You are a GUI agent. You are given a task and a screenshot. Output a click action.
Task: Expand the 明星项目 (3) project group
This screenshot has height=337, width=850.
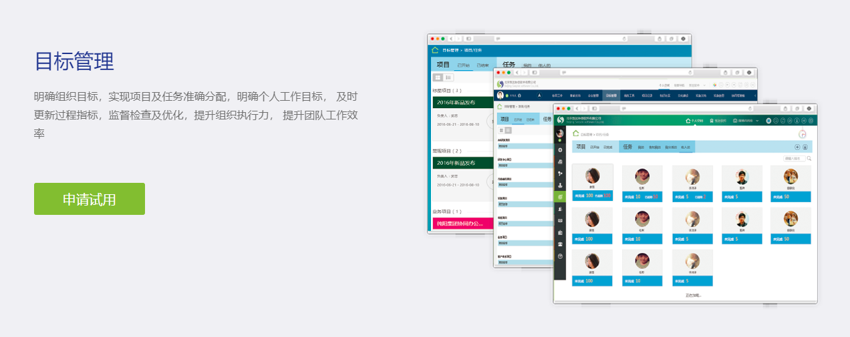(x=446, y=90)
